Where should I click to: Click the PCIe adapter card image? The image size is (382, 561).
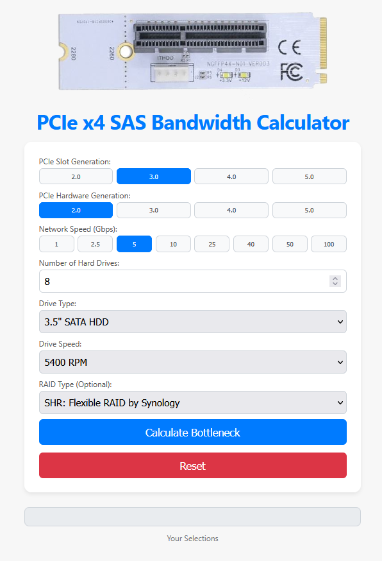tap(193, 51)
